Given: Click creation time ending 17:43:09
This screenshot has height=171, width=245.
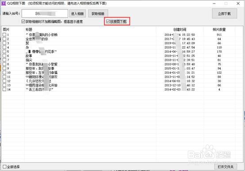Looking at the screenshot, I should (180, 43).
